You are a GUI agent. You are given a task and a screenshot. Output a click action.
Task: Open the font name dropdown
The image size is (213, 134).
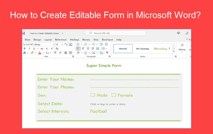point(53,44)
